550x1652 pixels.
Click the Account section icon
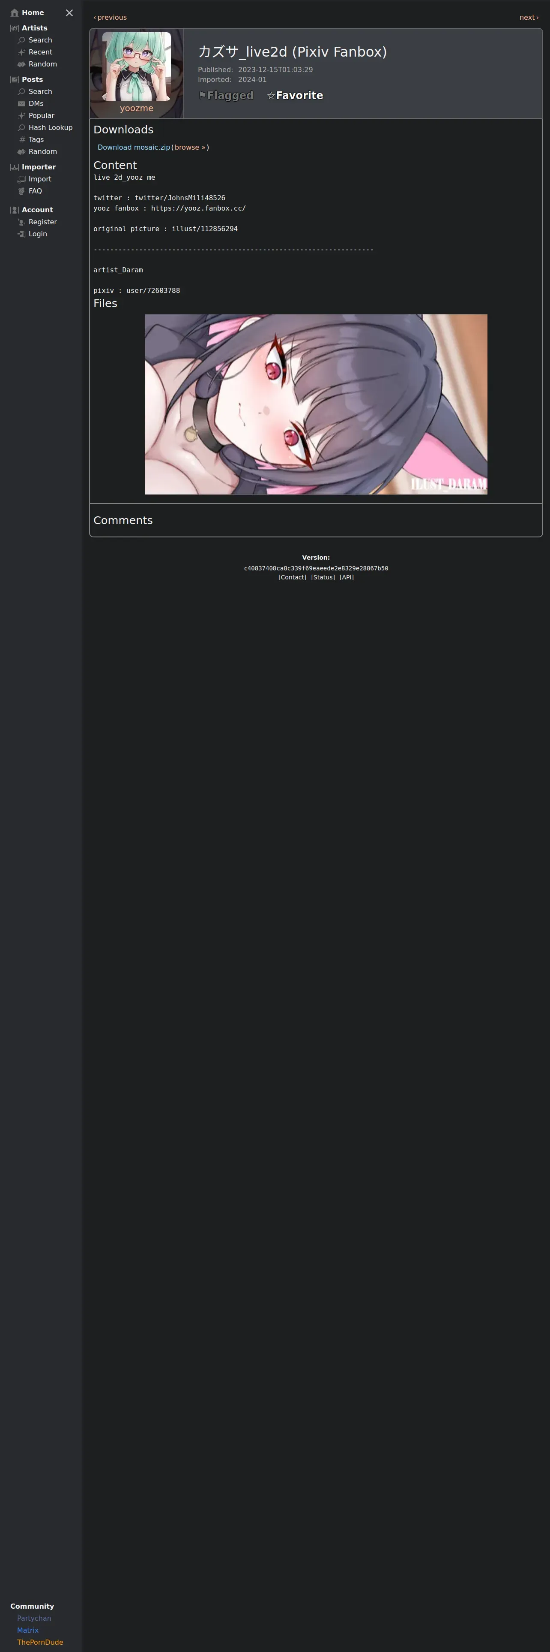pos(15,210)
